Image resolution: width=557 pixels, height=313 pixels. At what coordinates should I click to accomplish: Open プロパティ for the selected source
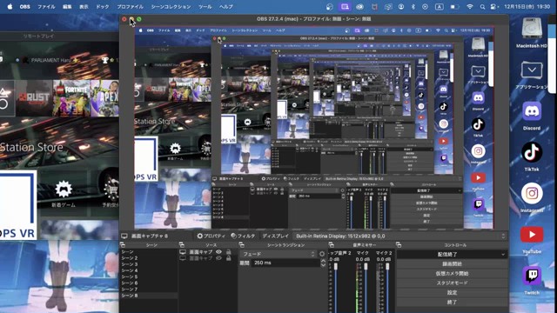(x=211, y=236)
